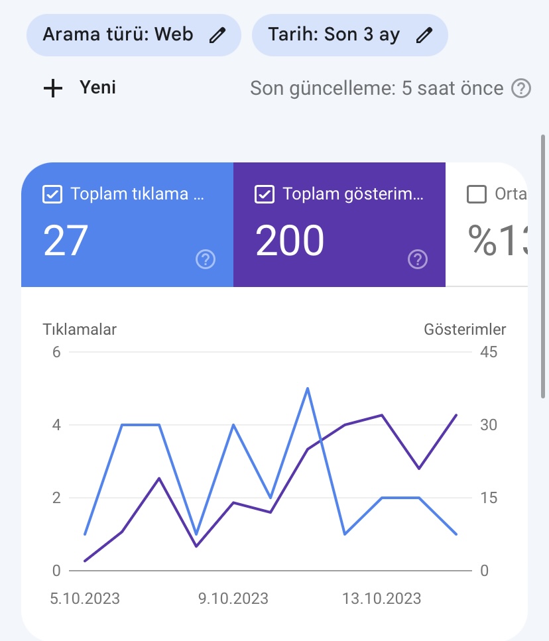Click the 9.10.2023 date label on chart
Viewport: 549px width, 641px height.
tap(233, 599)
